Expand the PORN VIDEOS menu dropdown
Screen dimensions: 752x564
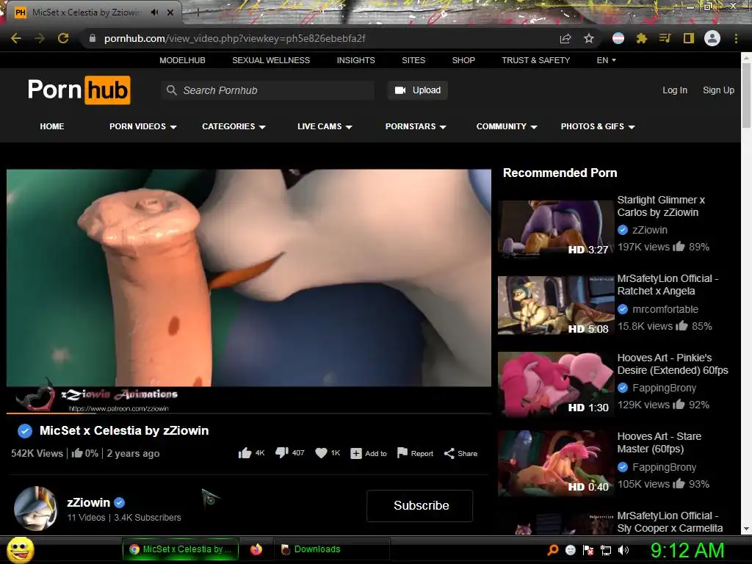pyautogui.click(x=143, y=126)
